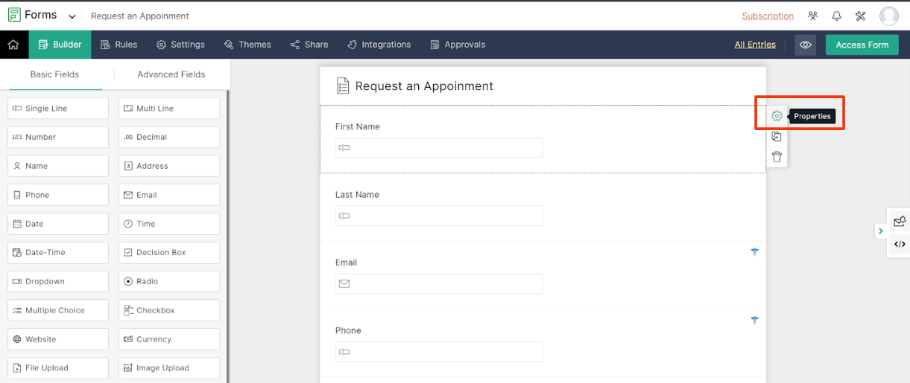Image resolution: width=910 pixels, height=383 pixels.
Task: Add a Name field
Action: click(58, 166)
